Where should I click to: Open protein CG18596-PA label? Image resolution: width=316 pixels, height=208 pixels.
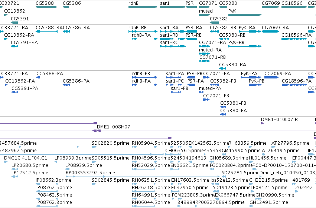coord(297,81)
